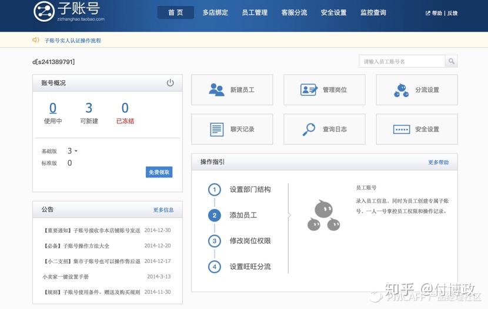The height and width of the screenshot is (309, 488).
Task: Click the date 2014-3-13
Action: tap(159, 277)
